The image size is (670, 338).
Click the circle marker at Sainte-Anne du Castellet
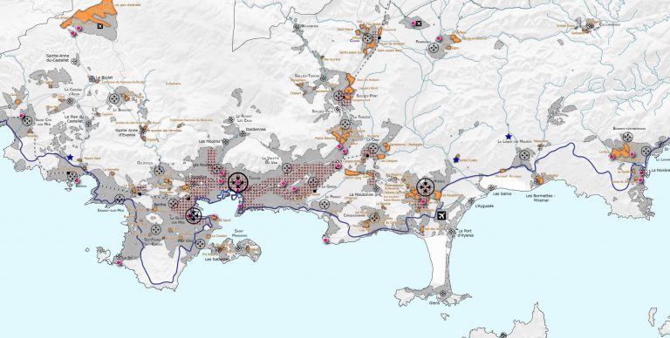tap(74, 61)
